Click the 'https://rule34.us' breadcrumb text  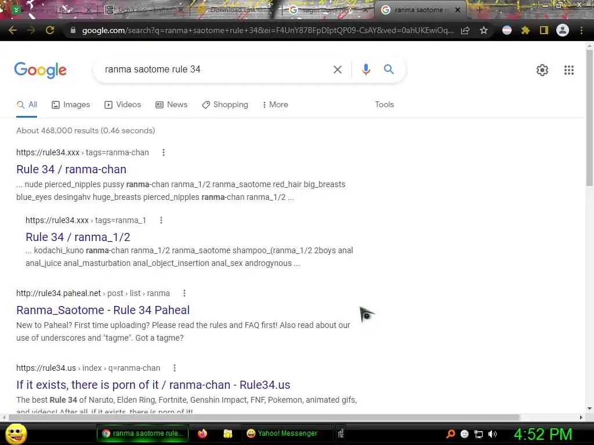[x=46, y=368]
